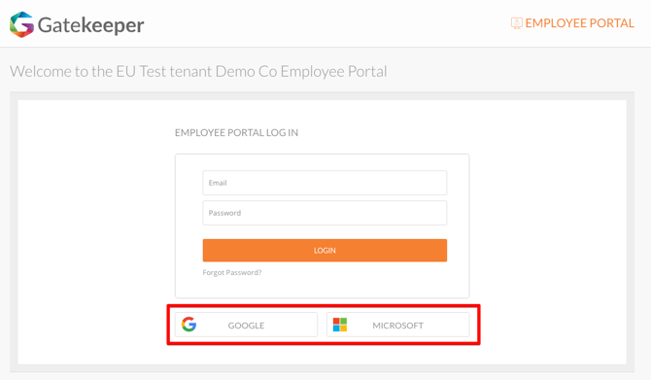Screen dimensions: 651x380
Task: Click "Employee Portal" ending the welcome heading
Action: coord(334,71)
